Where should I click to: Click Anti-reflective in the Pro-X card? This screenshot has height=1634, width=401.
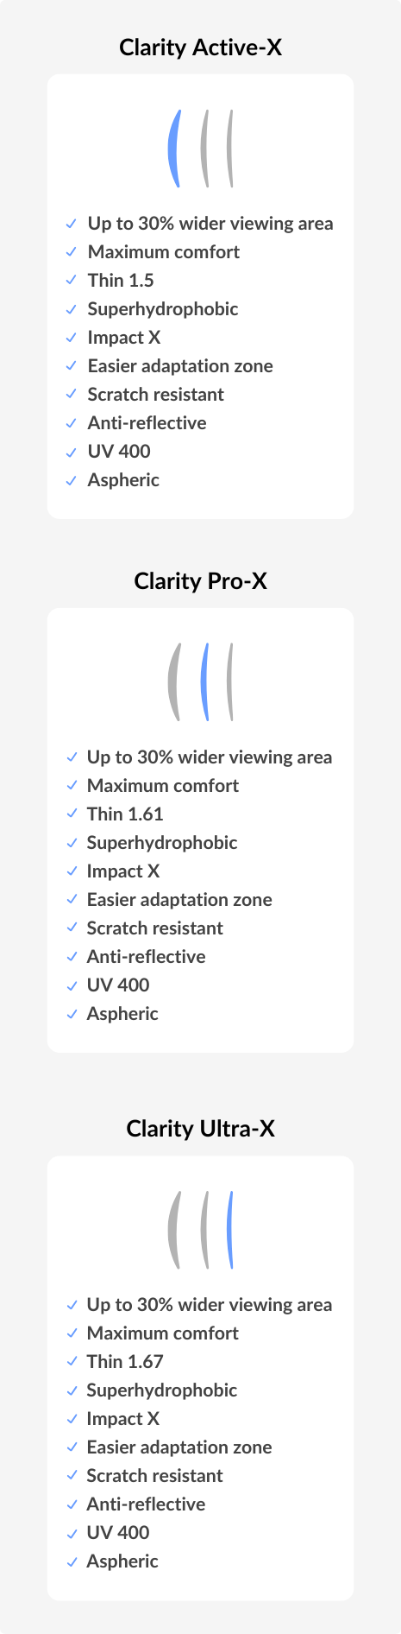coord(147,957)
